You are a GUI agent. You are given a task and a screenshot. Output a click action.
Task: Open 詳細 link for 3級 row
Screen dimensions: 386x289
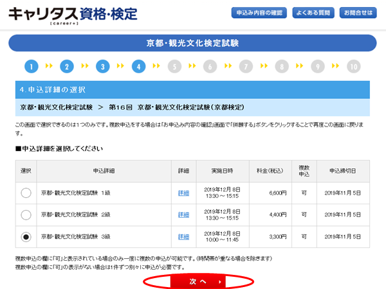click(183, 236)
